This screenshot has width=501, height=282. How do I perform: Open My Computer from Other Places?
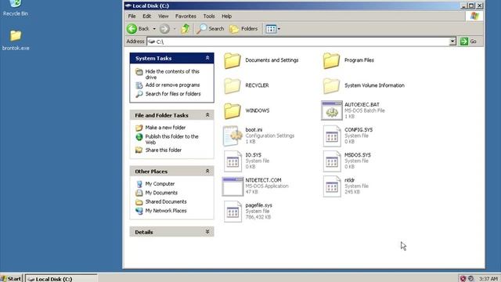point(160,184)
